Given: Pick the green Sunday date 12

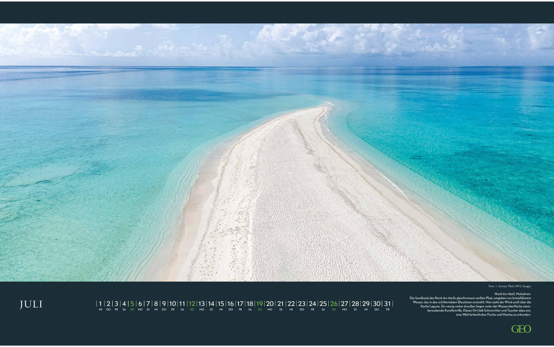Looking at the screenshot, I should [192, 304].
